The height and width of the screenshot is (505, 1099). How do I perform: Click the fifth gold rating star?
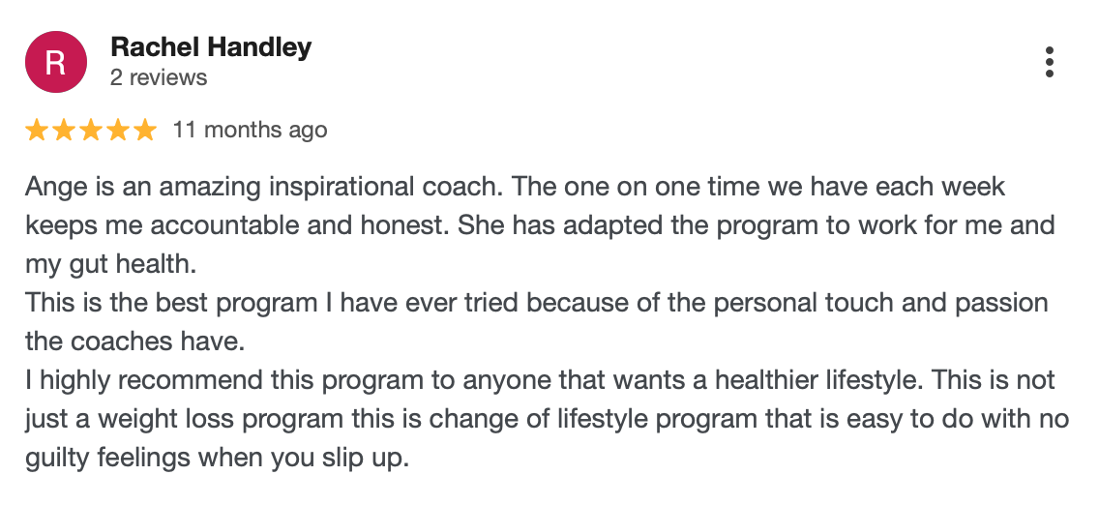(x=144, y=130)
